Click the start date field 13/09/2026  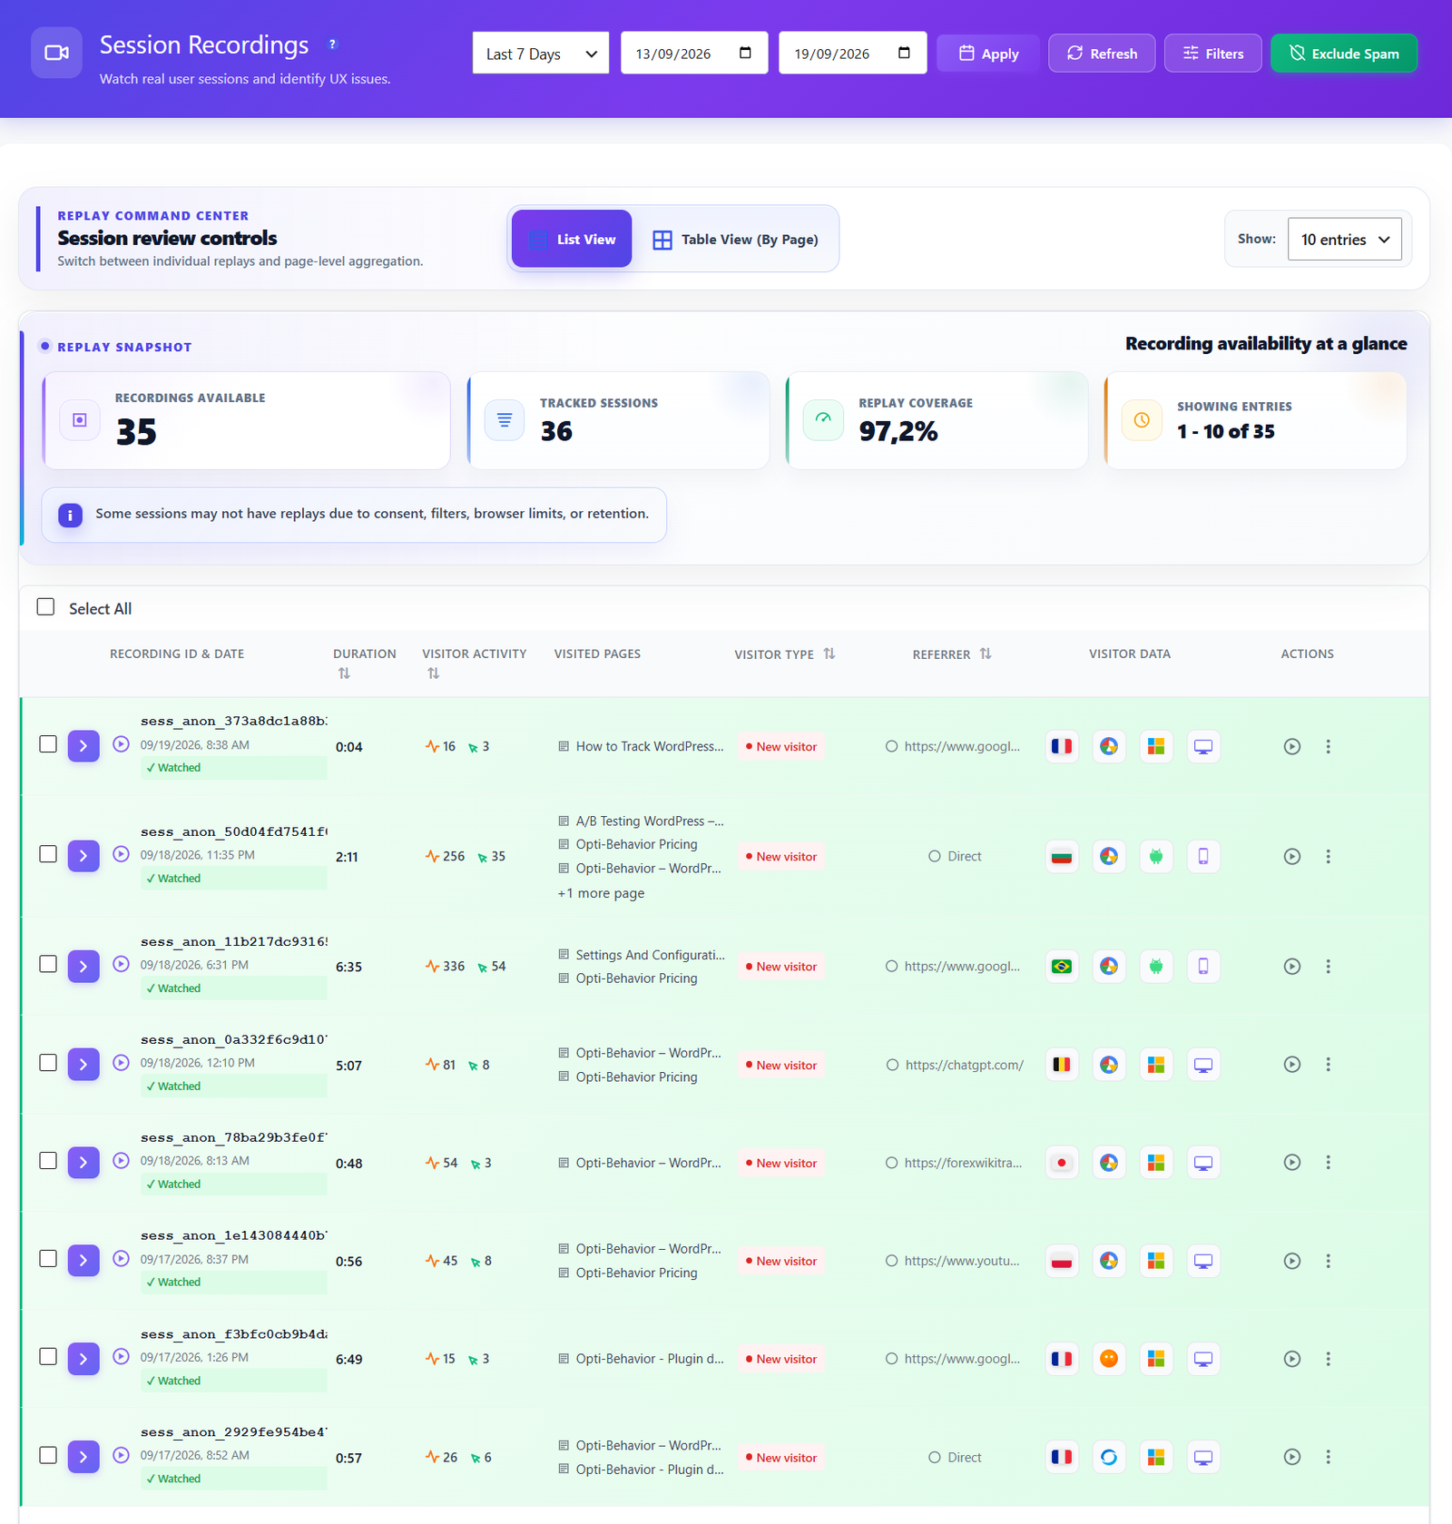coord(694,54)
